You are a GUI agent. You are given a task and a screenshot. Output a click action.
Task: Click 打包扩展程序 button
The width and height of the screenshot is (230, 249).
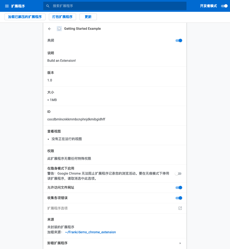(62, 17)
